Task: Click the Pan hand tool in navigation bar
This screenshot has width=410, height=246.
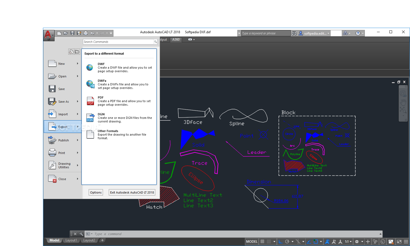Action: coord(403,102)
